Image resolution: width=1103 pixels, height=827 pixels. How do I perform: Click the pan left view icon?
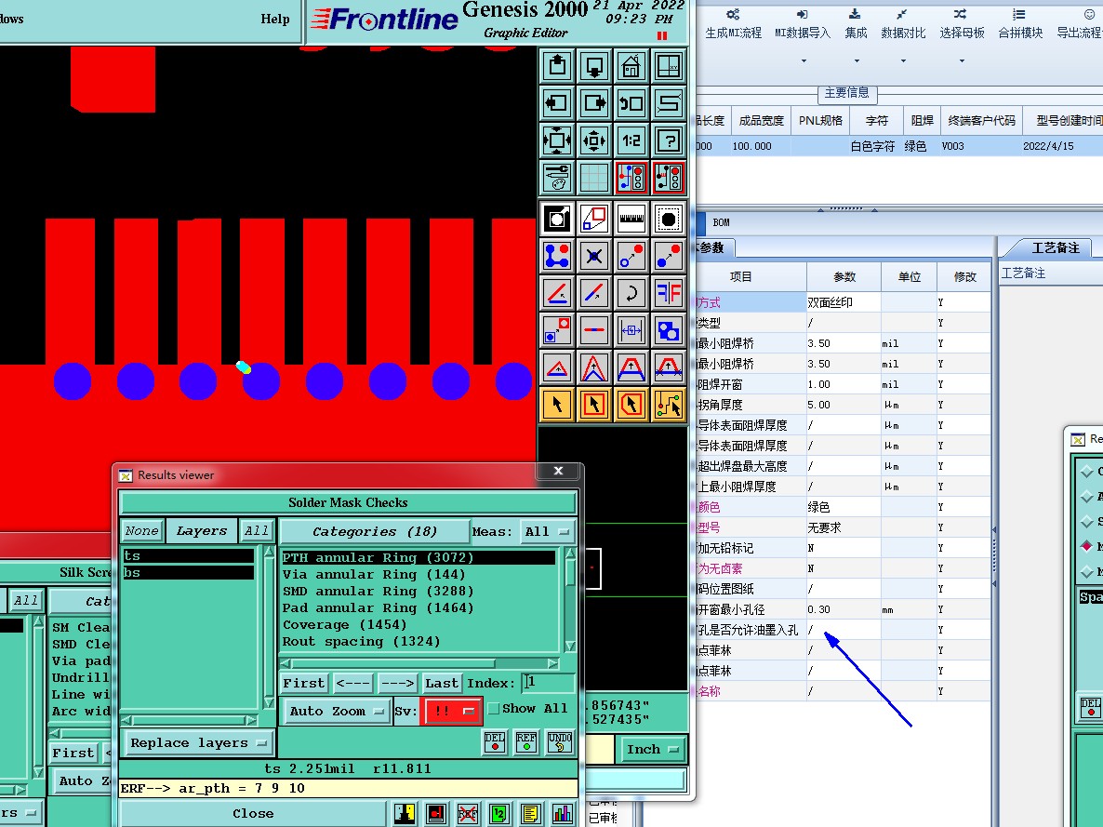pyautogui.click(x=557, y=103)
